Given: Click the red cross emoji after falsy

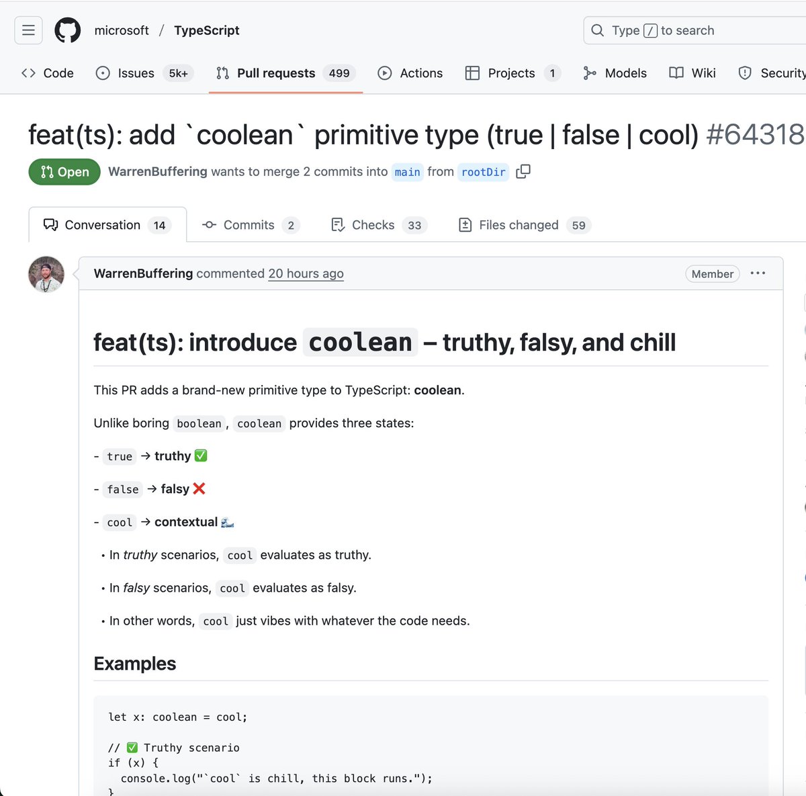Looking at the screenshot, I should click(x=199, y=488).
